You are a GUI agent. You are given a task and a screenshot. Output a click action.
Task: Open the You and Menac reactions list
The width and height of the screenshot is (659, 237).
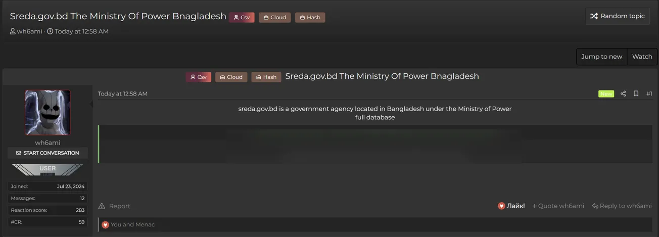pyautogui.click(x=132, y=224)
